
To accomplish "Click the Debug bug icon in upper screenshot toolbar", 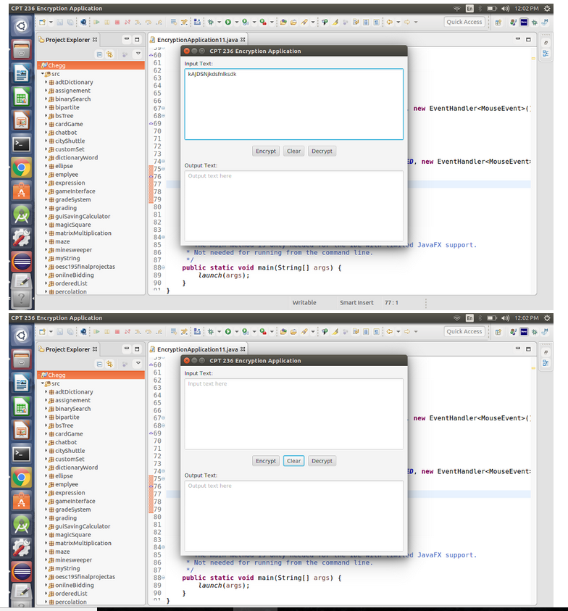I will pyautogui.click(x=211, y=22).
